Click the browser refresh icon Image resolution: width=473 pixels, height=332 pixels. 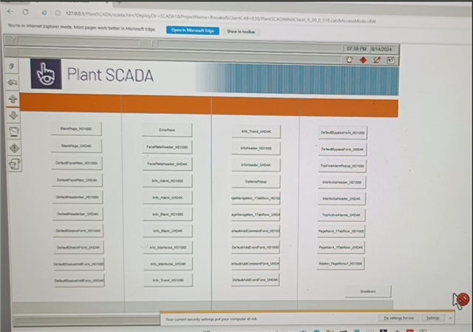[27, 12]
